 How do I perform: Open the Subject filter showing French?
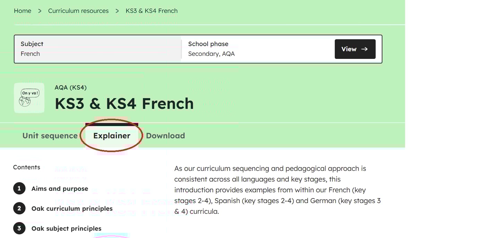pos(97,49)
